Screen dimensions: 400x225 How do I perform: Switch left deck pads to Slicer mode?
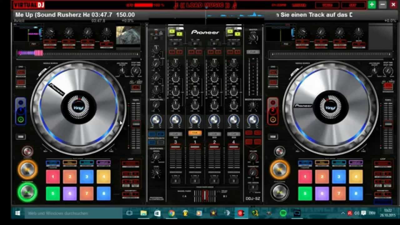click(87, 162)
